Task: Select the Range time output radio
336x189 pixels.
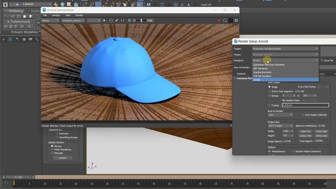Action: [269, 96]
